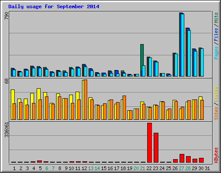Select the cyan pages bar for day 22
The height and width of the screenshot is (173, 221).
[x=150, y=67]
